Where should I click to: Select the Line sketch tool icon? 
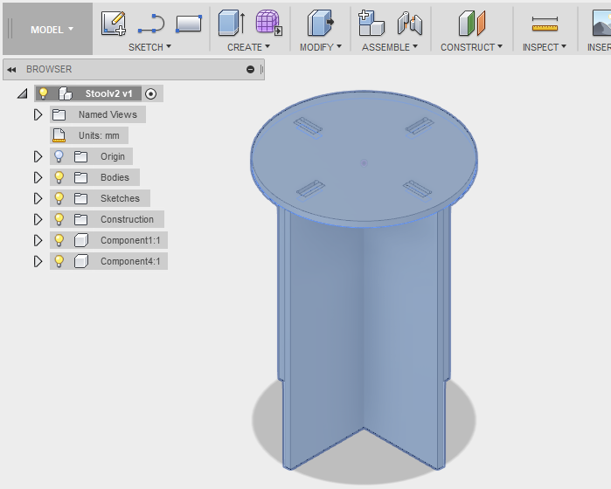pos(151,24)
